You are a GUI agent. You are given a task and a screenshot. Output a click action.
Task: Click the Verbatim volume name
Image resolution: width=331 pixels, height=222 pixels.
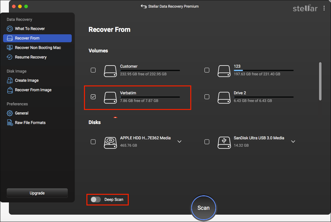point(128,93)
